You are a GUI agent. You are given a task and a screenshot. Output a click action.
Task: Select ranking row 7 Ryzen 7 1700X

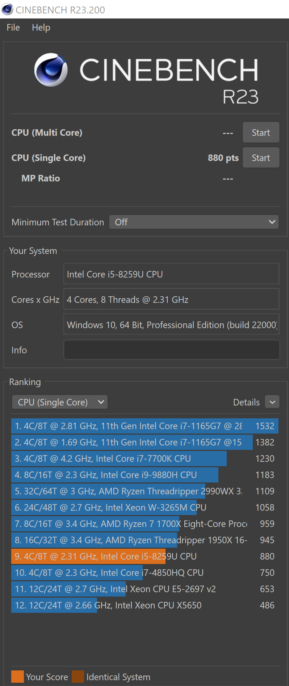[145, 524]
